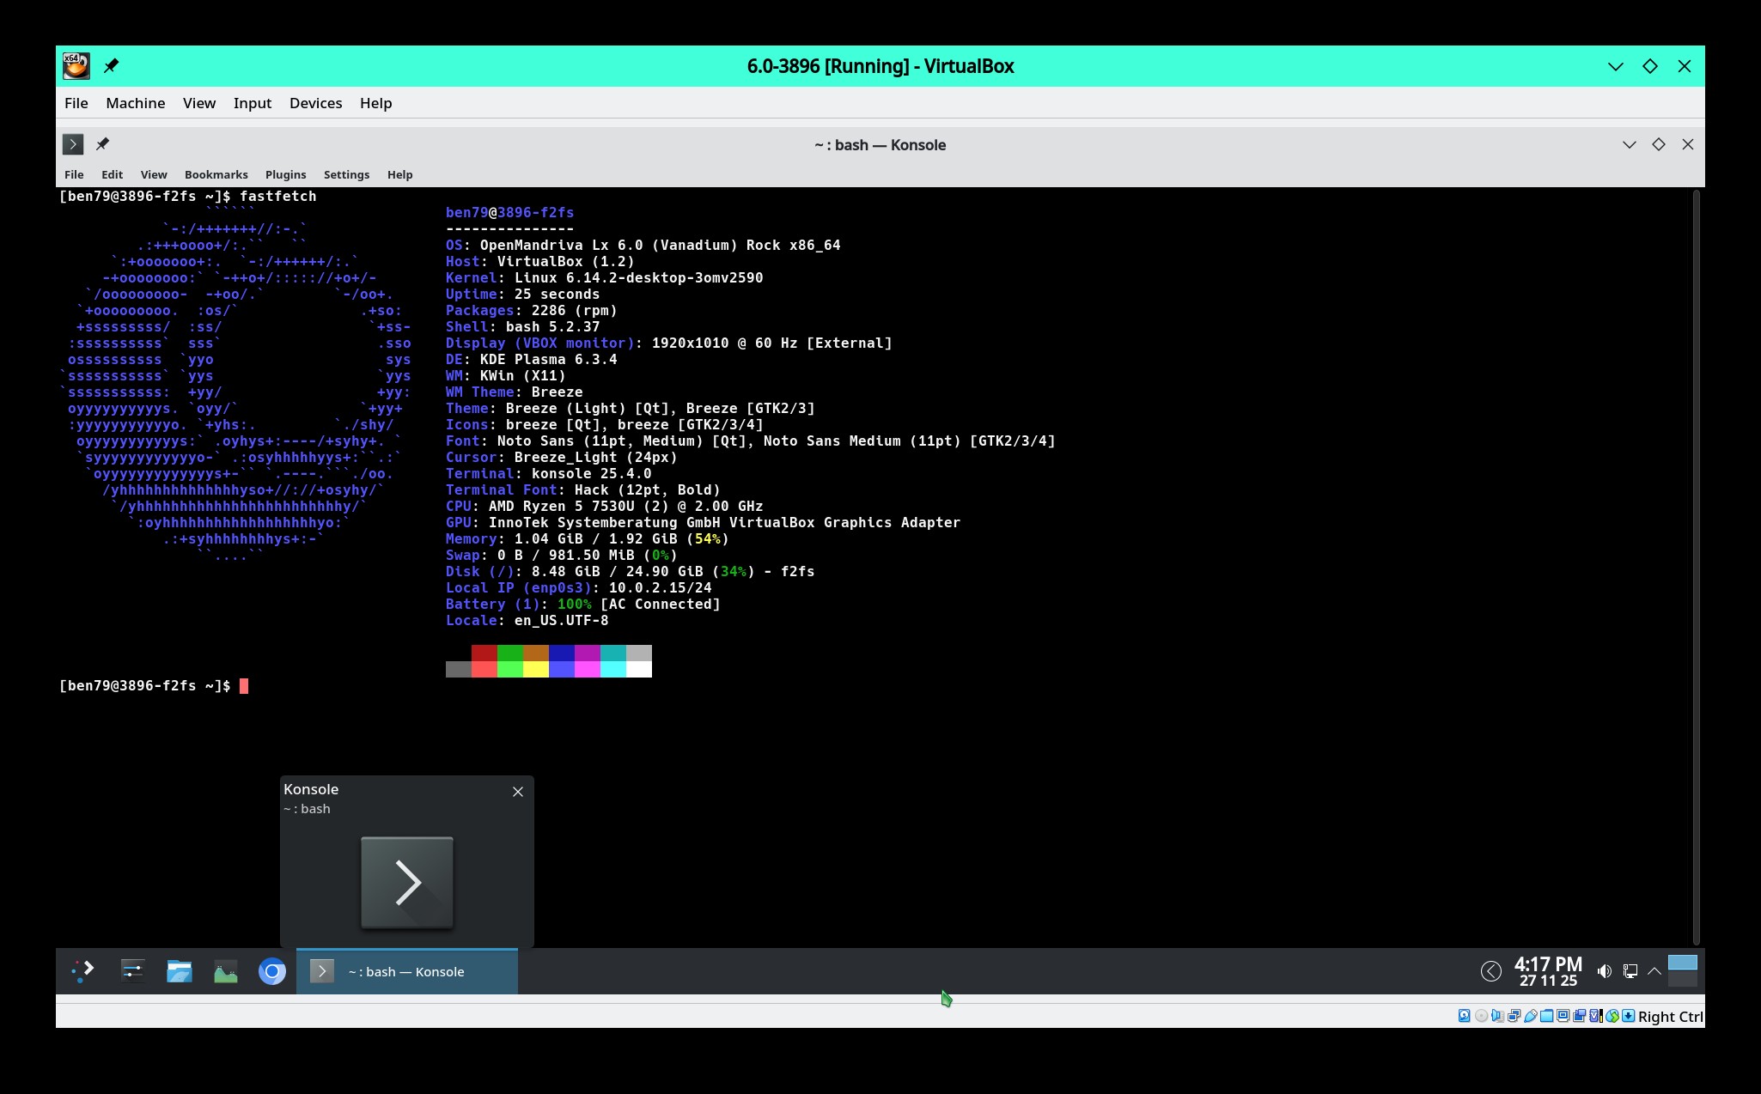
Task: Open the network connections tray icon
Action: pyautogui.click(x=1630, y=971)
